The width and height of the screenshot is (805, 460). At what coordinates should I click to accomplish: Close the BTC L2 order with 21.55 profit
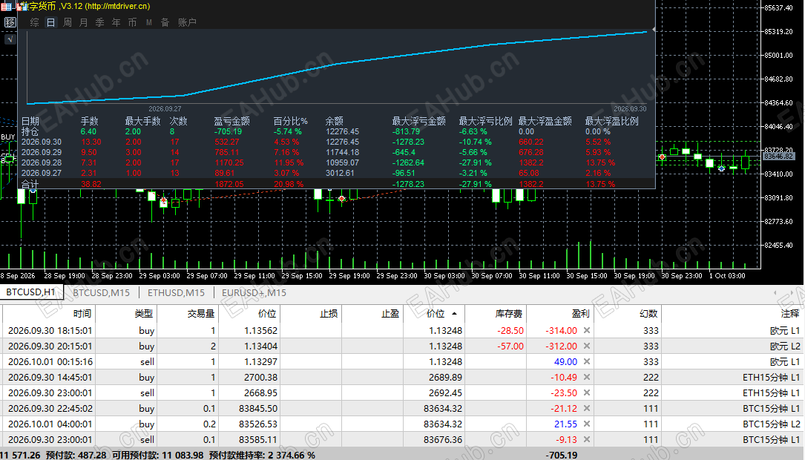[587, 424]
